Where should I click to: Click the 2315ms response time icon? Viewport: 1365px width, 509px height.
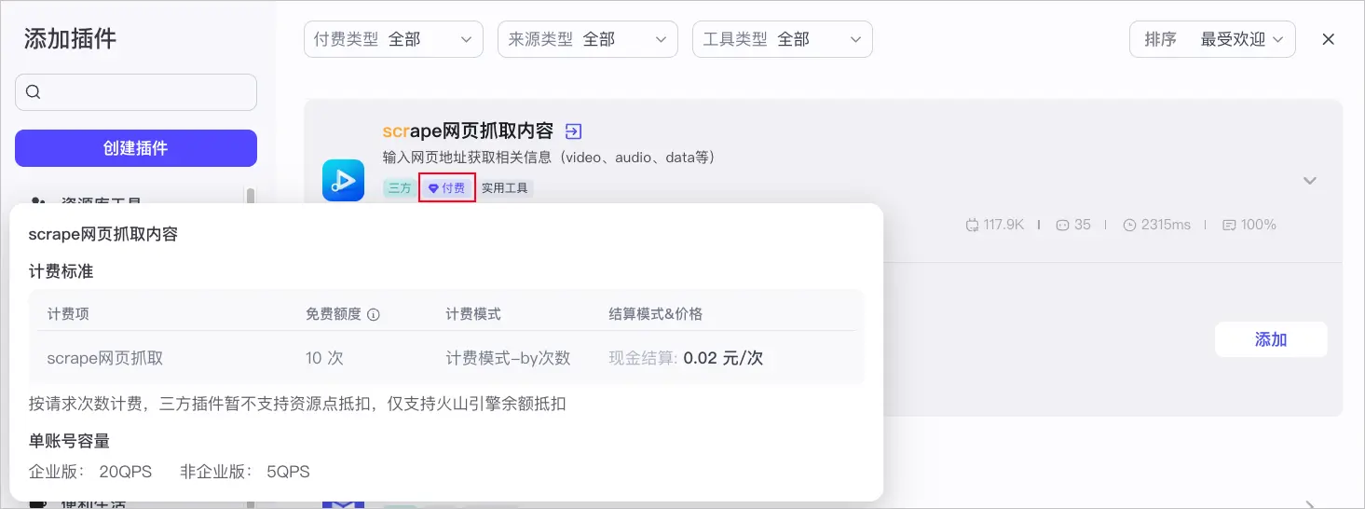click(x=1130, y=225)
